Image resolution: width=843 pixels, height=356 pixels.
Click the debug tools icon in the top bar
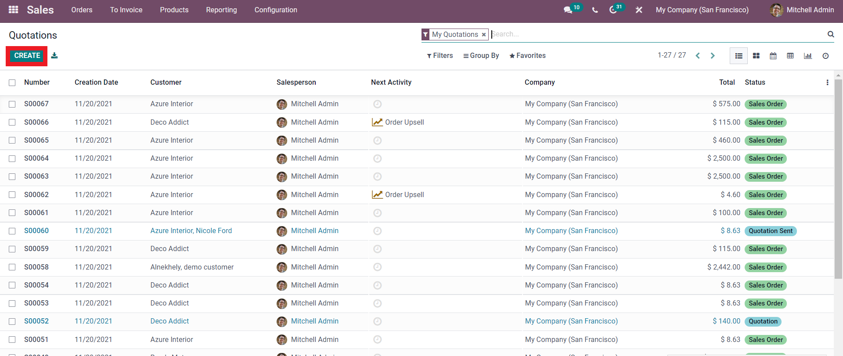(x=639, y=10)
